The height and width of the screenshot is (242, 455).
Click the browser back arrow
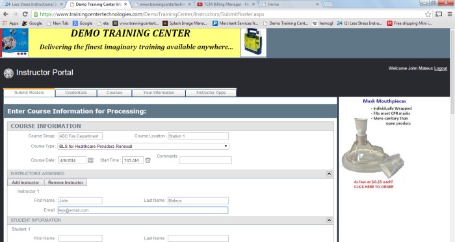click(x=6, y=14)
